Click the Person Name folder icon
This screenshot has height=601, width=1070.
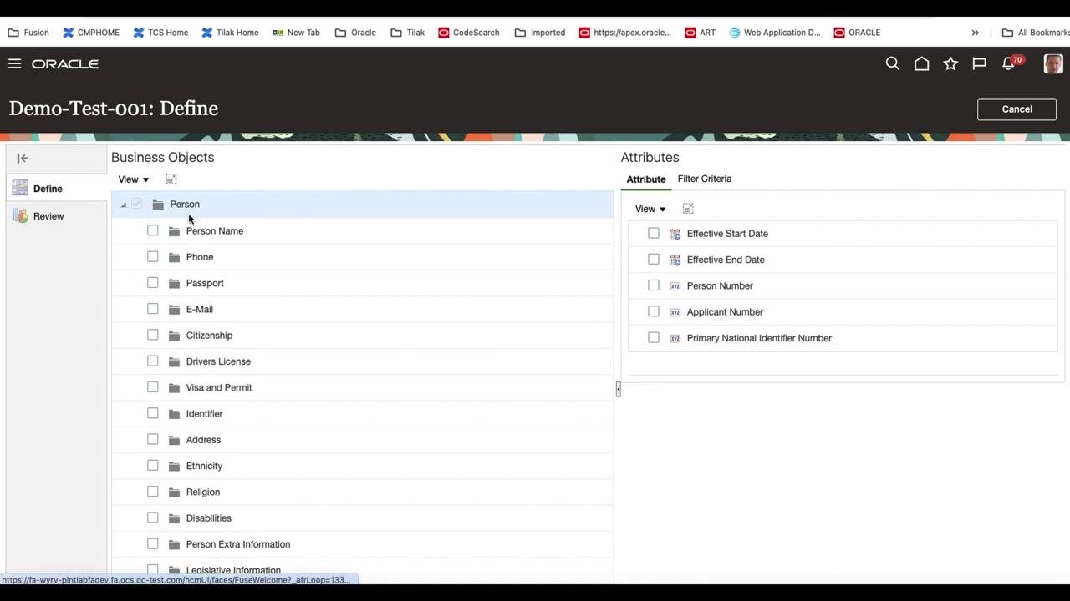[174, 231]
